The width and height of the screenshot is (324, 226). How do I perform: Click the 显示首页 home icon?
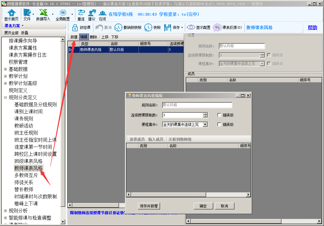[x=11, y=13]
